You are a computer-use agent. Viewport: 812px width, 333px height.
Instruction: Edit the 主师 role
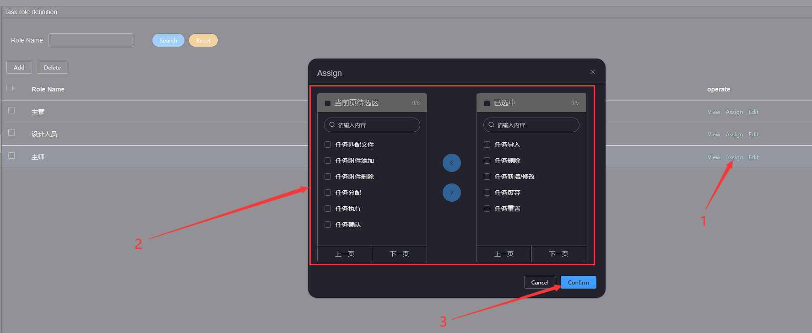(753, 157)
